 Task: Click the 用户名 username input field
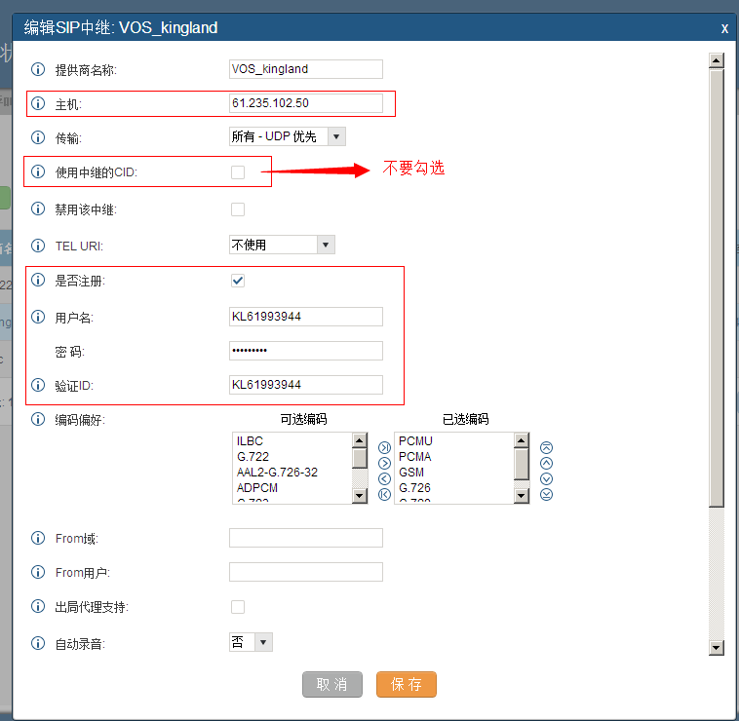305,317
